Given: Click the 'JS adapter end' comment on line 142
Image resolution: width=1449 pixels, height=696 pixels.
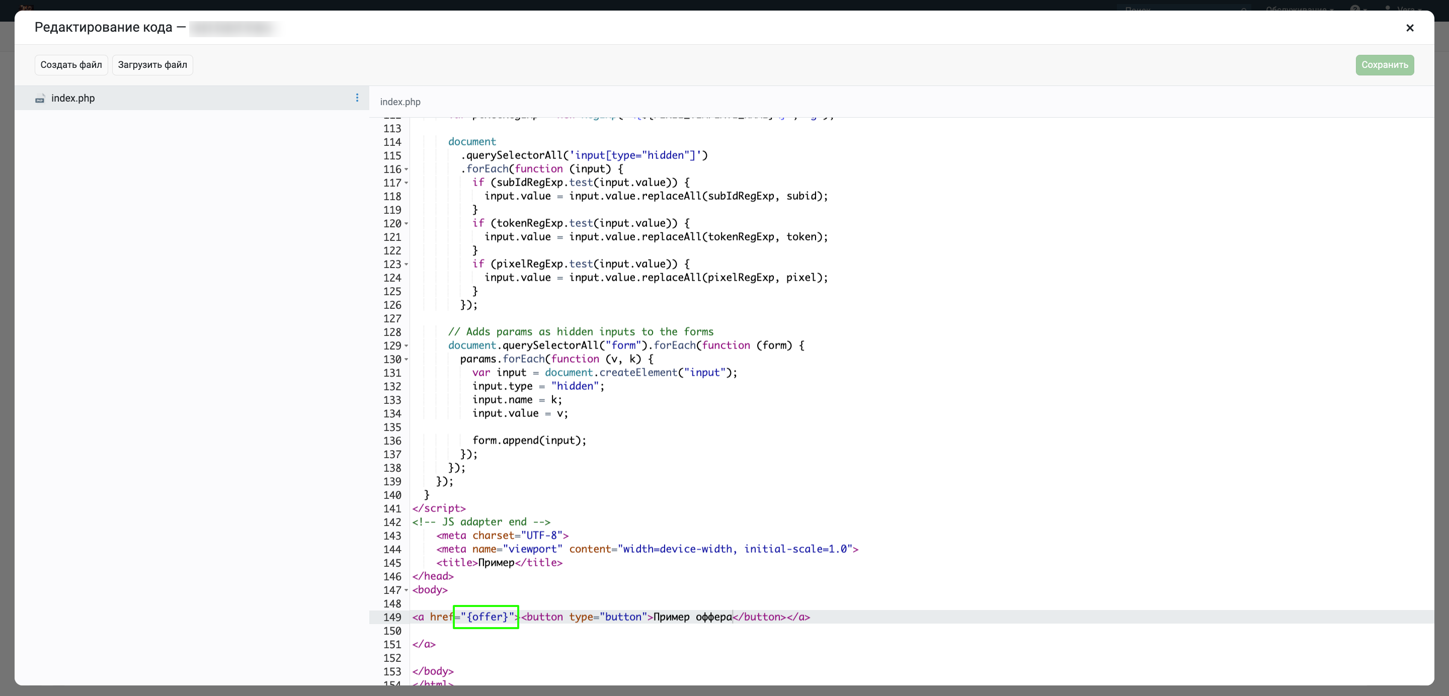Looking at the screenshot, I should tap(481, 521).
